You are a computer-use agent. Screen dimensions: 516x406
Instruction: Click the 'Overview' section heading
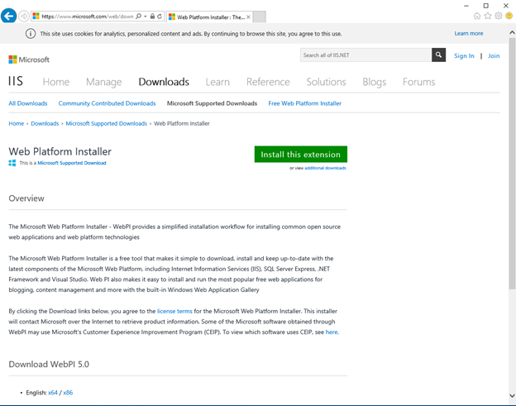pos(26,198)
